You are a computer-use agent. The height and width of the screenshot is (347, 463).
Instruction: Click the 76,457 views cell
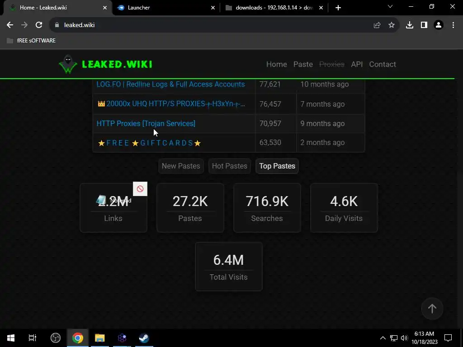276,104
